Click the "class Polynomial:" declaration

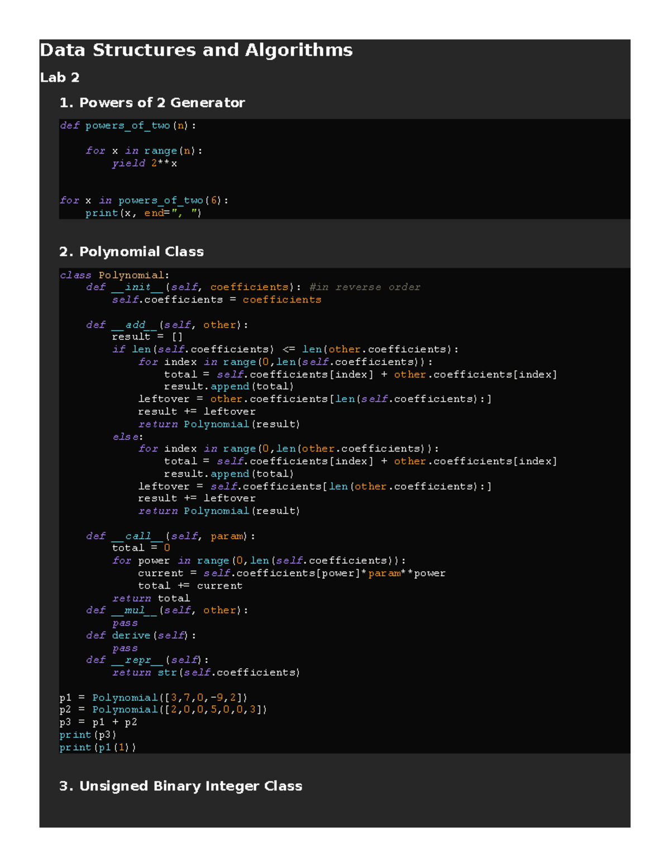(114, 275)
